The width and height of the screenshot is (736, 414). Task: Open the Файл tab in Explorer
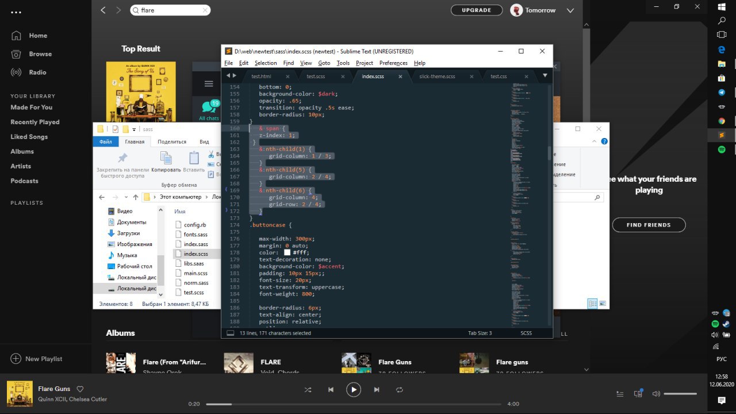(x=106, y=141)
